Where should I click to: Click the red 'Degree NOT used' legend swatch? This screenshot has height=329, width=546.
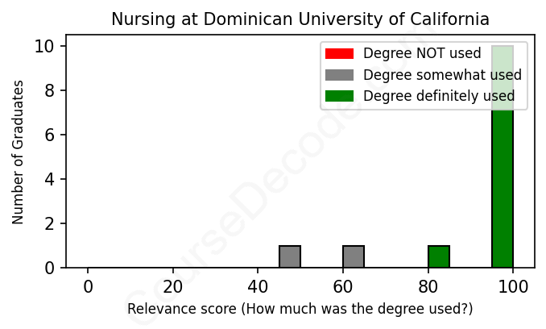point(339,54)
